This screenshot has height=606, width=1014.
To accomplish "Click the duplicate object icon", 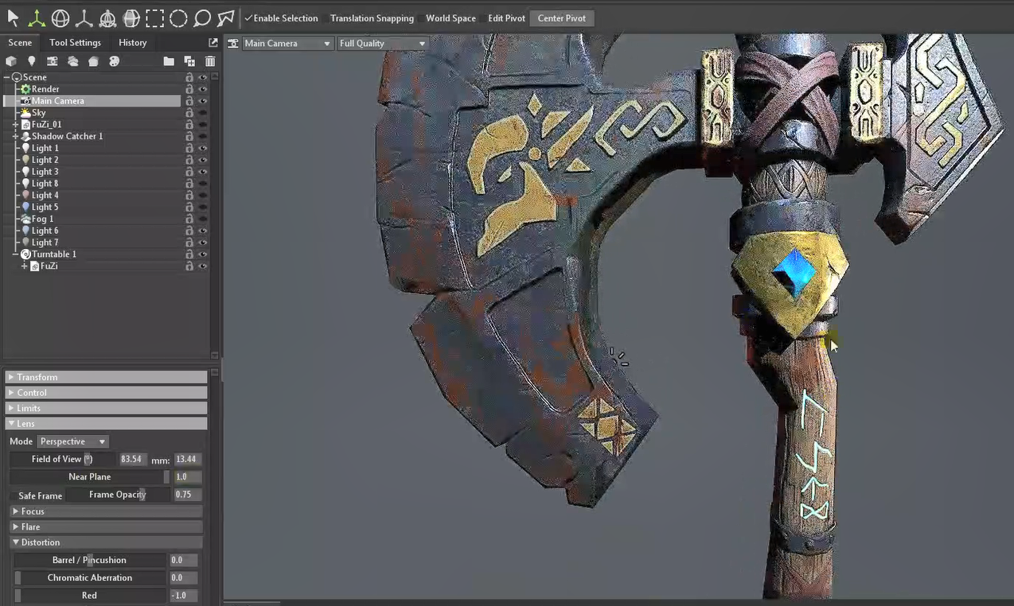I will (189, 61).
